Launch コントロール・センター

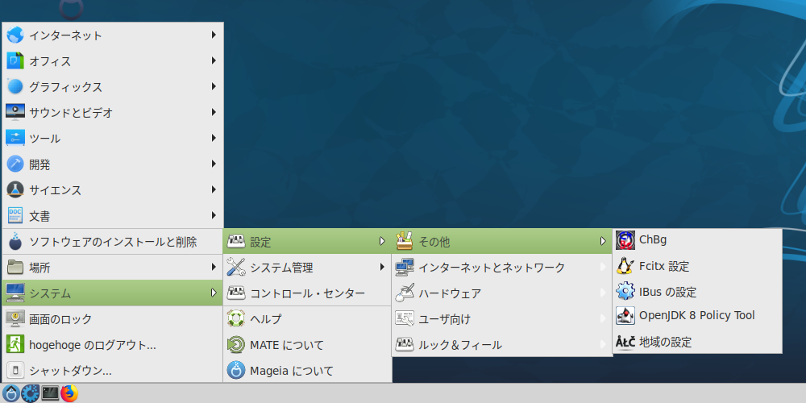[x=307, y=293]
